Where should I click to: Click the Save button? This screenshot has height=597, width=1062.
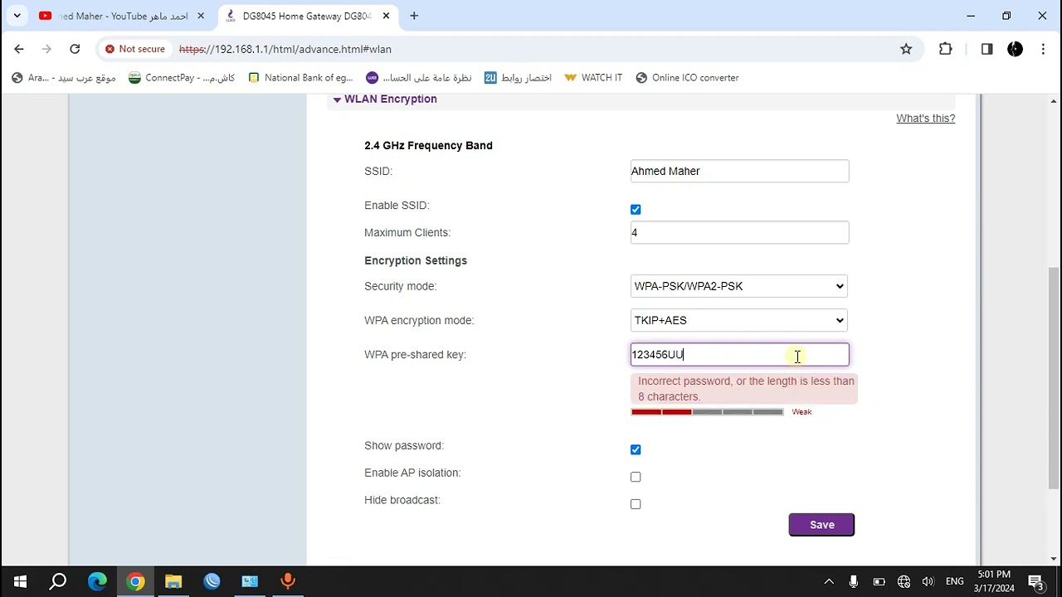point(821,525)
